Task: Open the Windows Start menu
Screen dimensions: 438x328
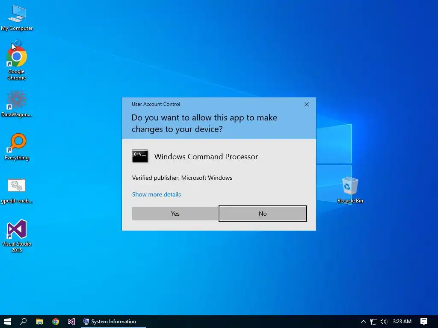Action: (8, 322)
